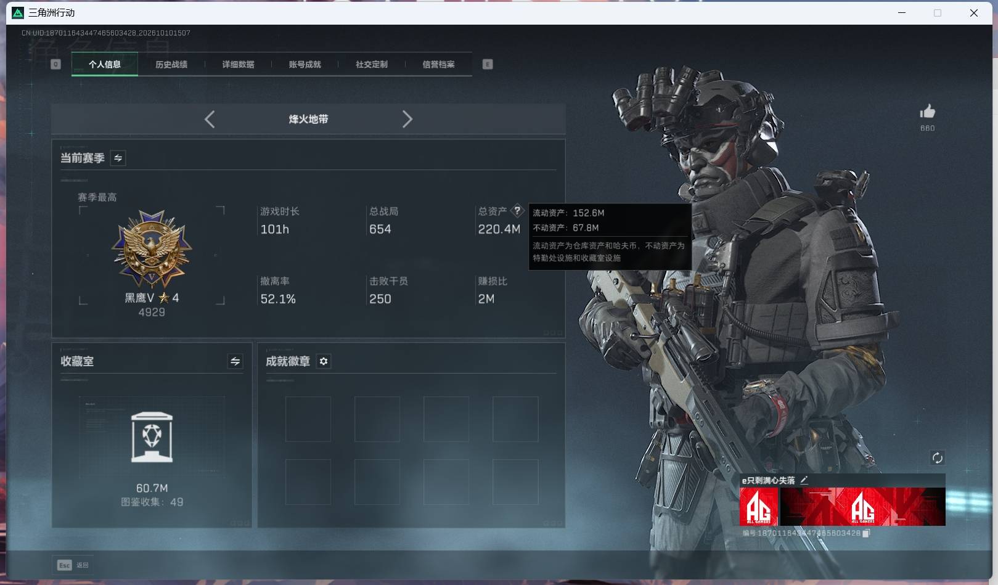Open the 信誉档案 tab
The height and width of the screenshot is (585, 998).
click(438, 64)
